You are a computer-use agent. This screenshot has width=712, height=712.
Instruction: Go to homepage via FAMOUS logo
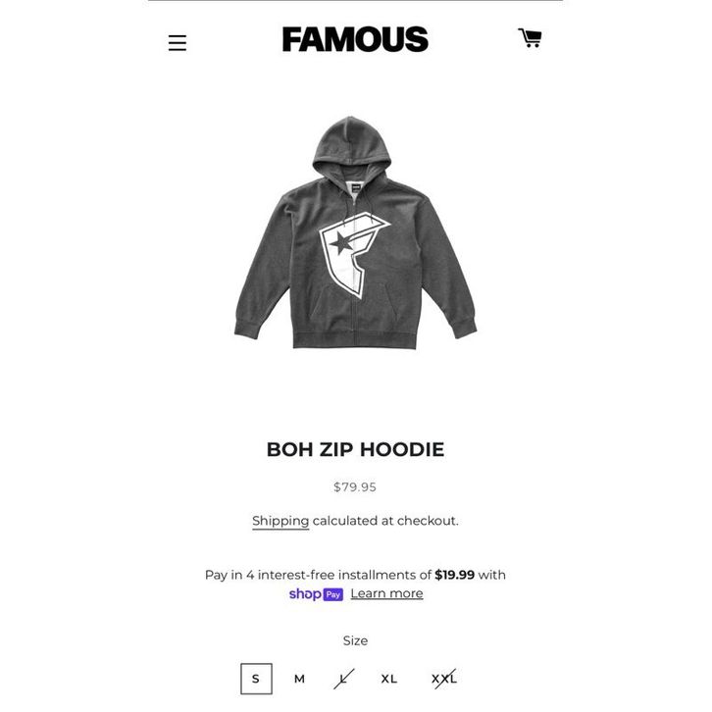(355, 39)
